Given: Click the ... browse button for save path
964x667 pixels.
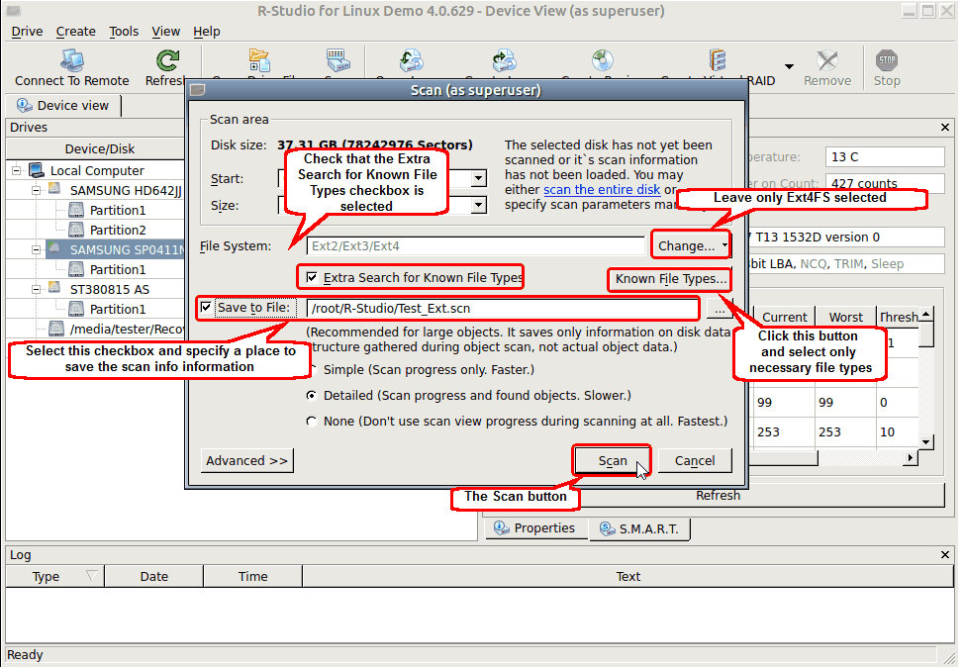Looking at the screenshot, I should tap(720, 308).
